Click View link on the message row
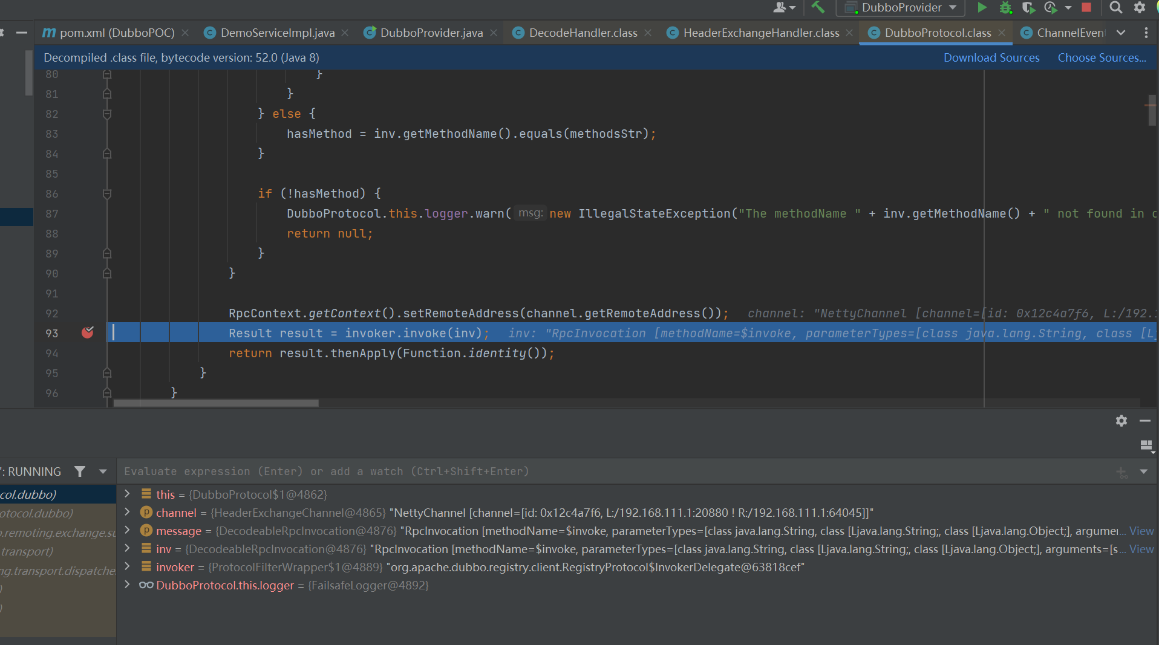 (1141, 531)
